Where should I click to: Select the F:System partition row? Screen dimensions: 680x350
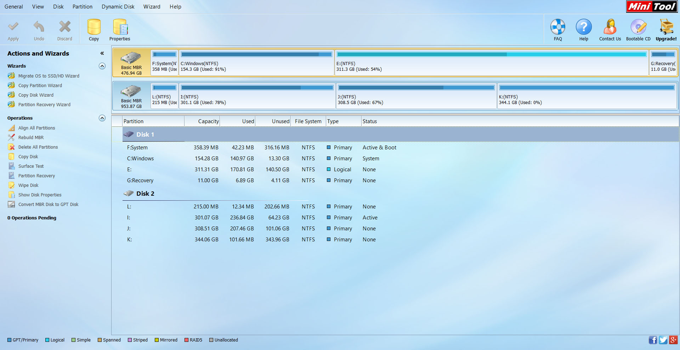[401, 148]
